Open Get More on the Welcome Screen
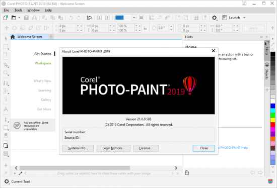This screenshot has width=277, height=188. coord(44,109)
